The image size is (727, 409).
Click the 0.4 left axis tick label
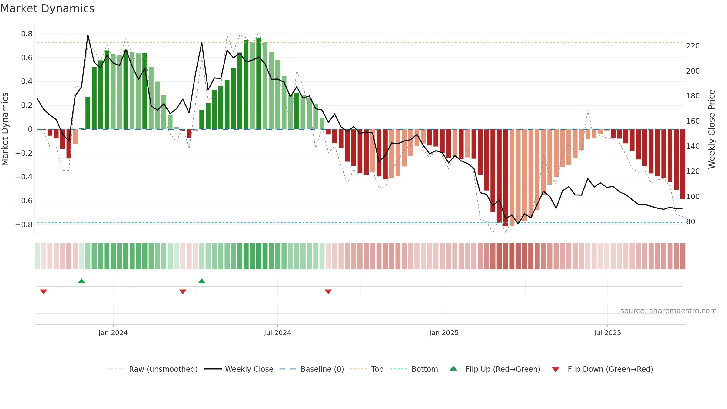click(x=27, y=81)
